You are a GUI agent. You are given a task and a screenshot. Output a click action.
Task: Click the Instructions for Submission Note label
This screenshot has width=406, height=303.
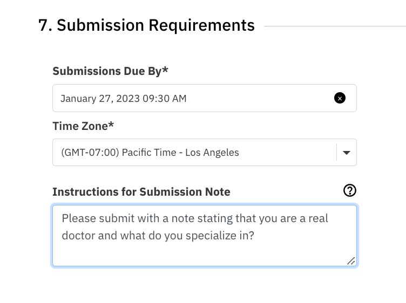(141, 192)
